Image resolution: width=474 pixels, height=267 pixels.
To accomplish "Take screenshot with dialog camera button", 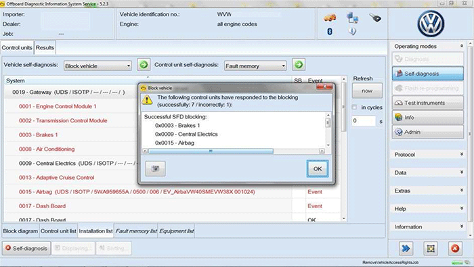I will click(155, 168).
